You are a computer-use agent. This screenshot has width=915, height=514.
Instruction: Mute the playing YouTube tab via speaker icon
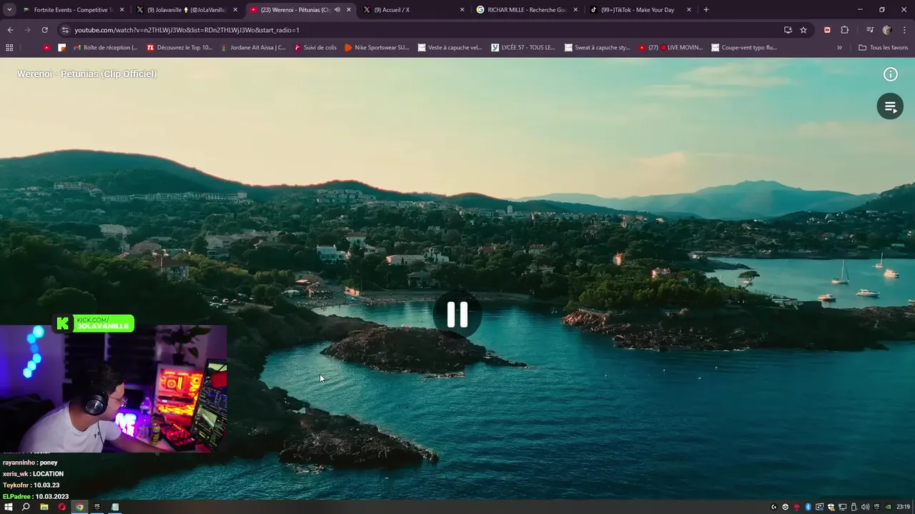coord(337,10)
